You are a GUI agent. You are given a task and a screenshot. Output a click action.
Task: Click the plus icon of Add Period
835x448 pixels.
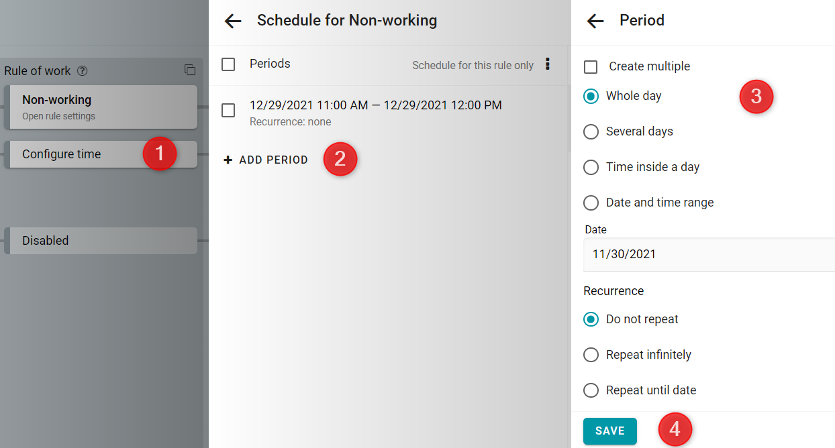click(228, 160)
